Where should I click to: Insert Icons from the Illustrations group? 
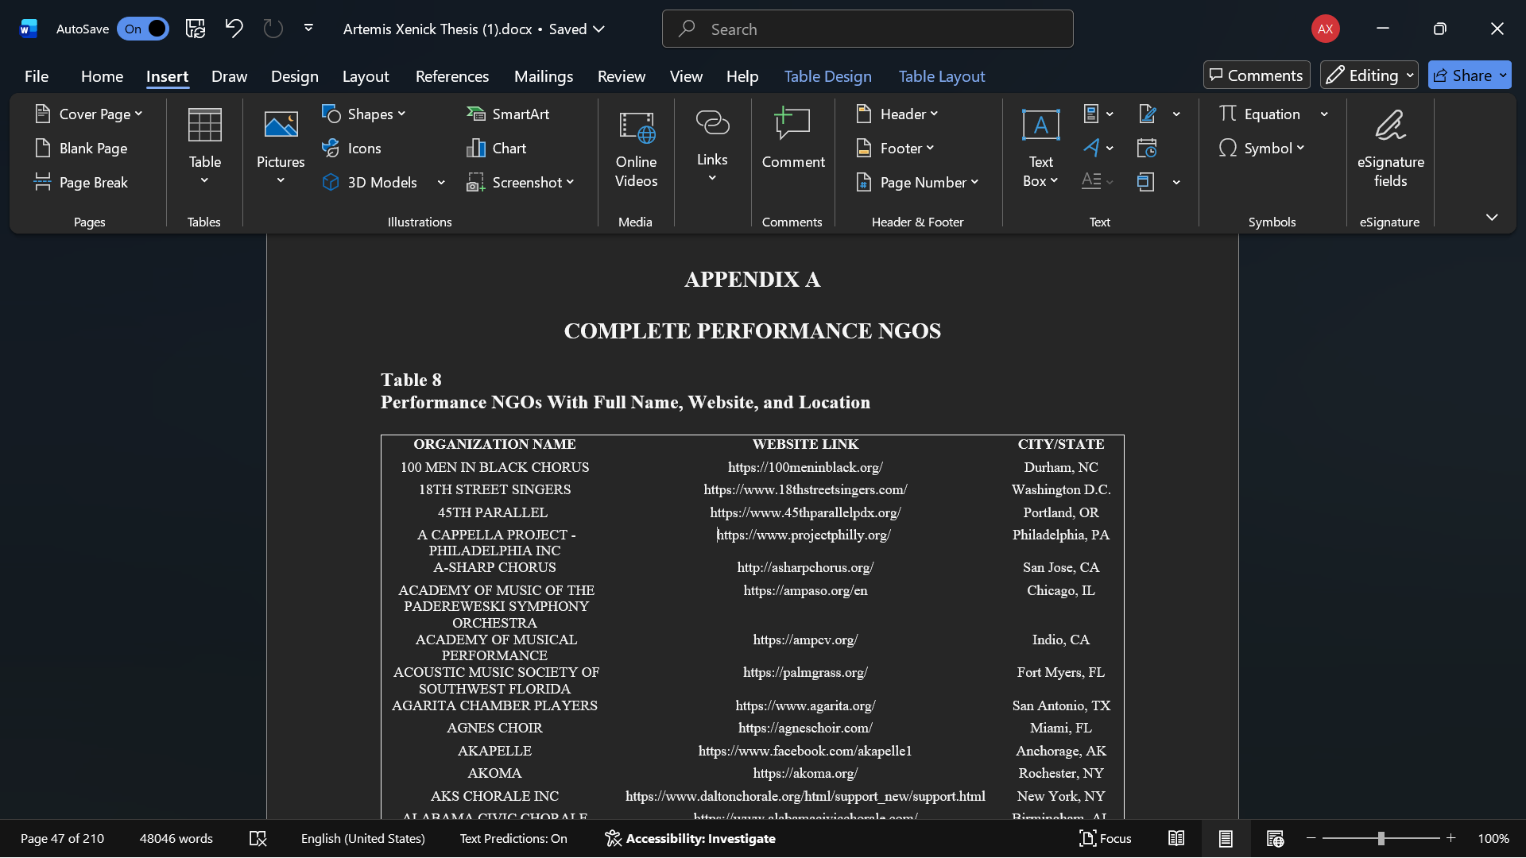coord(351,149)
